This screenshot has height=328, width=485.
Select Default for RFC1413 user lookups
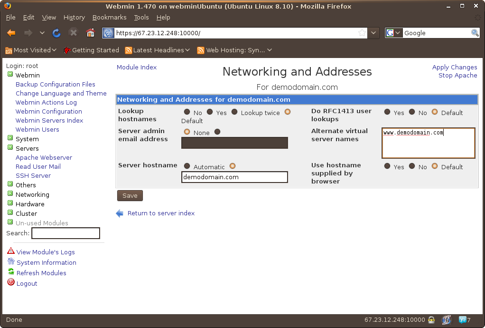pos(435,112)
